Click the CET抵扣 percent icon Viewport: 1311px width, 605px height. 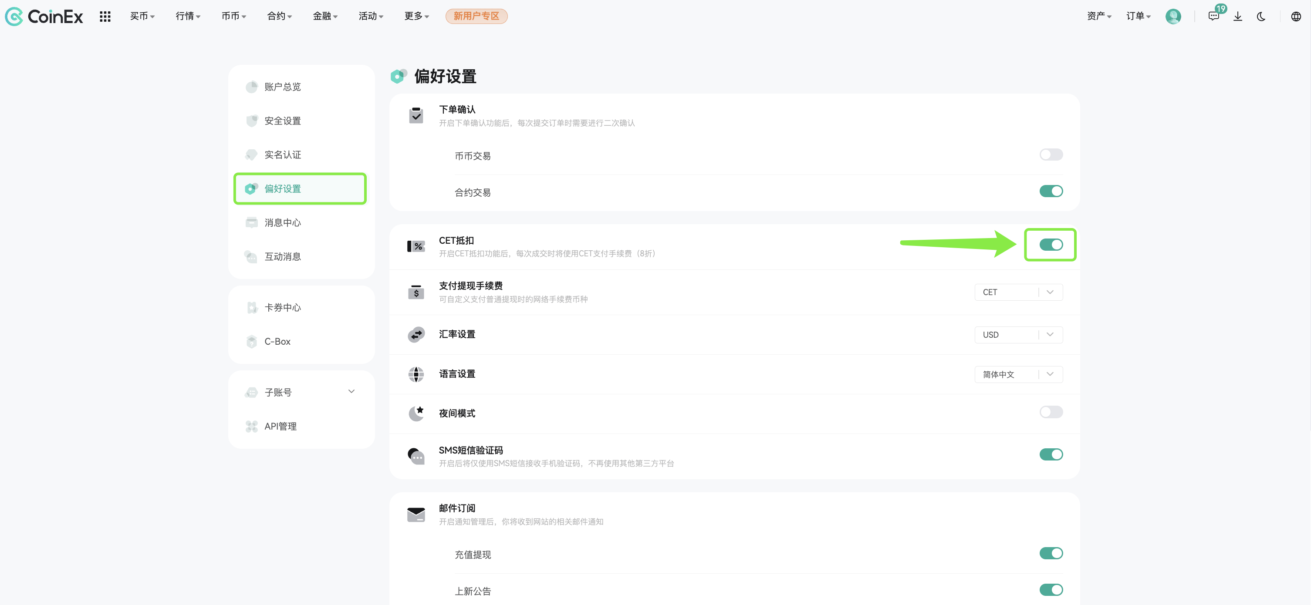click(x=416, y=247)
